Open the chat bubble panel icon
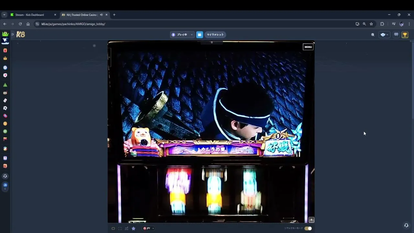414x233 pixels. tap(396, 35)
